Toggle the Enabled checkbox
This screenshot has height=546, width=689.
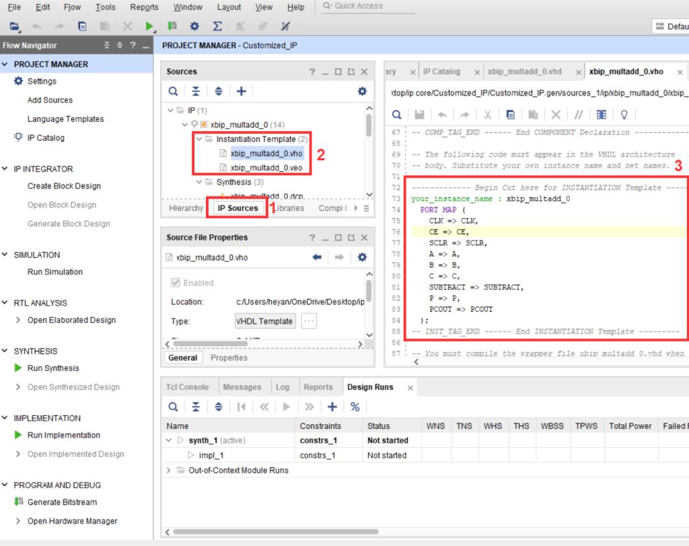[176, 283]
